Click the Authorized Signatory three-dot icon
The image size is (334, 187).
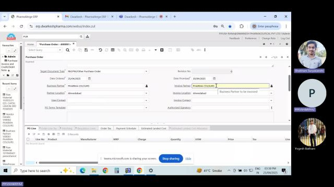(x=271, y=108)
